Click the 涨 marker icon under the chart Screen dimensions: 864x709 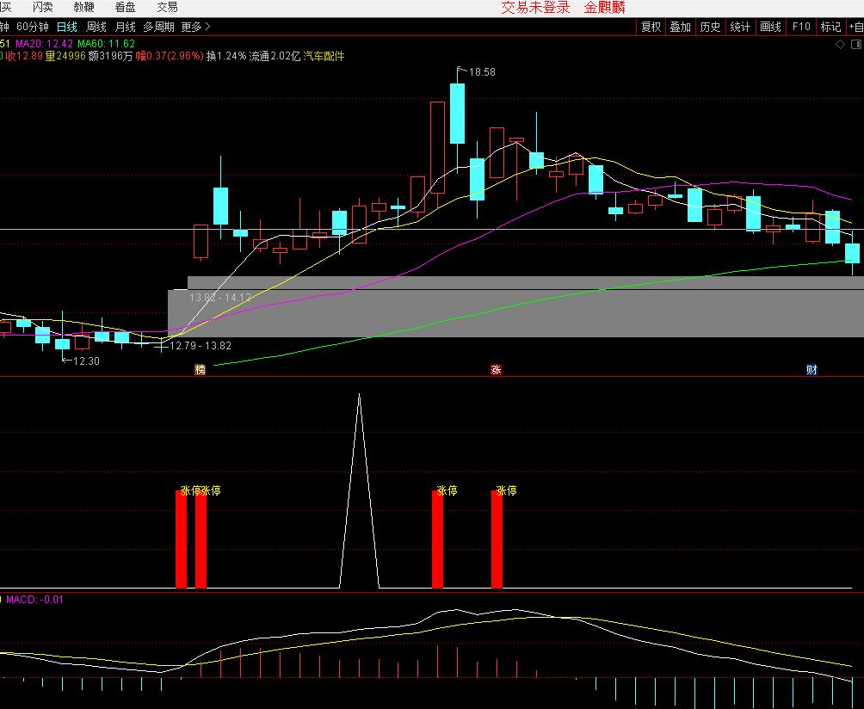click(496, 370)
